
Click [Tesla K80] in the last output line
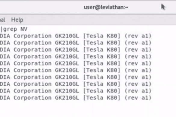click(x=102, y=98)
